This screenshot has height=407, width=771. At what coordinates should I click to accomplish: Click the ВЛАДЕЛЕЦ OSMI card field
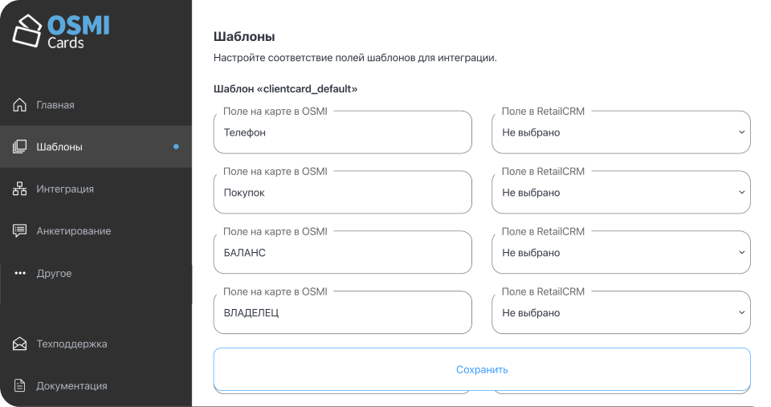(342, 313)
